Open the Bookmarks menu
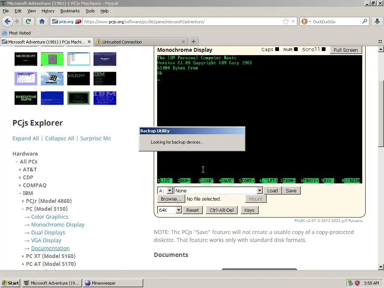 (x=70, y=11)
